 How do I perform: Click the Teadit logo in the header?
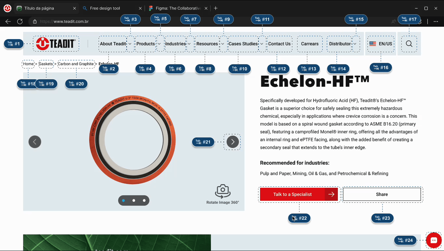click(56, 44)
